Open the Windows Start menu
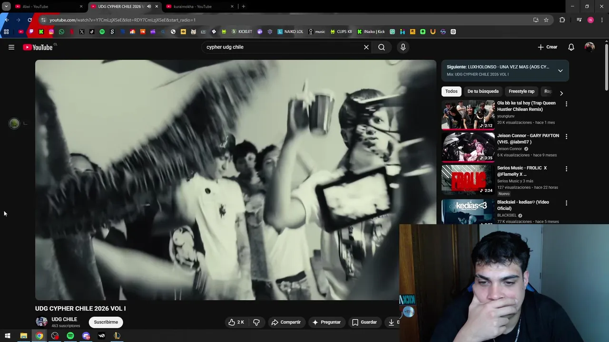Screen dimensions: 609x342 [8, 336]
